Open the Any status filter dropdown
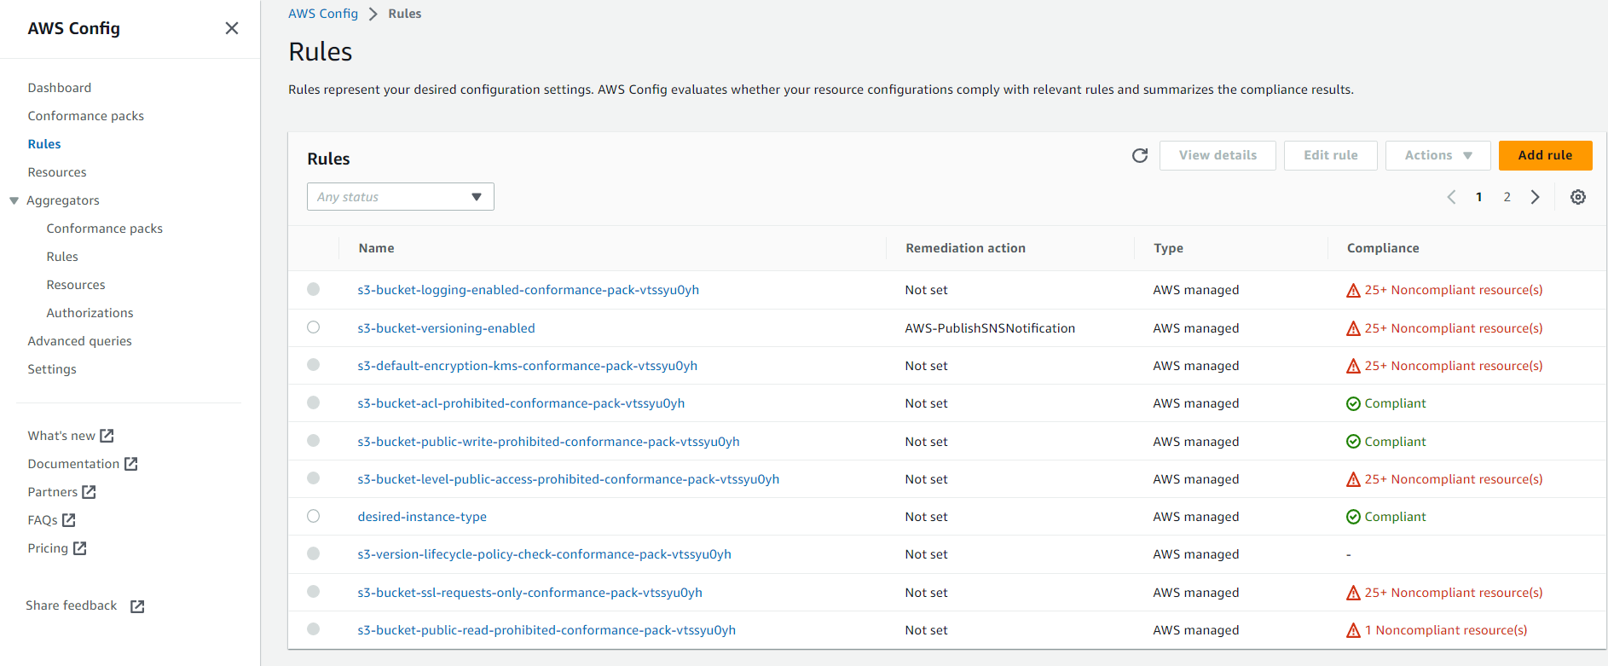The height and width of the screenshot is (666, 1608). 401,197
